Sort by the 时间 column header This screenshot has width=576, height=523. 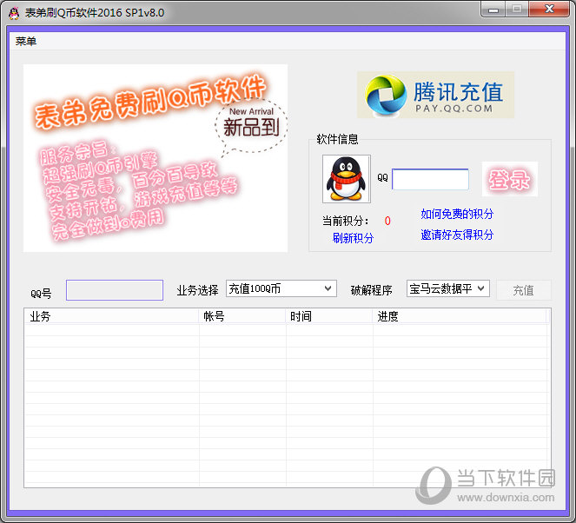(329, 316)
